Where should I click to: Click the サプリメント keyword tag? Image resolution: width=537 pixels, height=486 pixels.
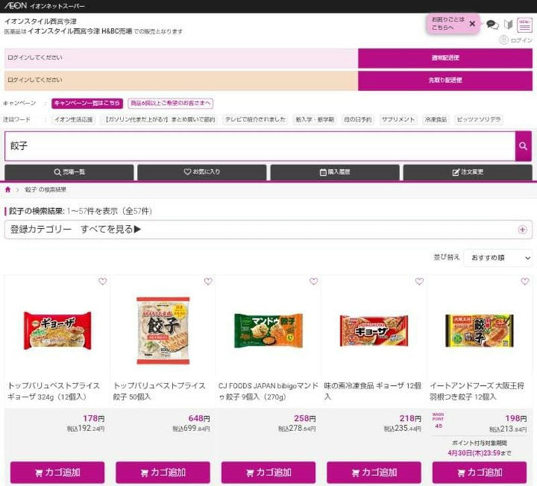[398, 119]
